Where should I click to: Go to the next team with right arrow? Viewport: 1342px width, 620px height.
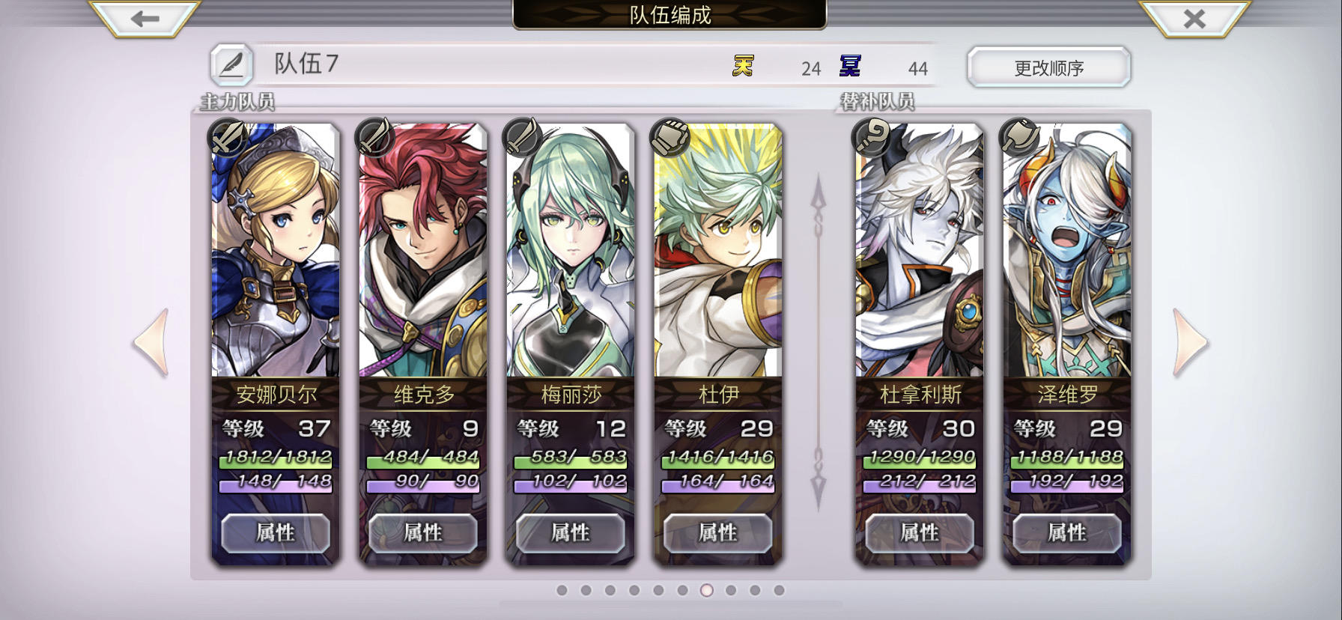pos(1190,342)
